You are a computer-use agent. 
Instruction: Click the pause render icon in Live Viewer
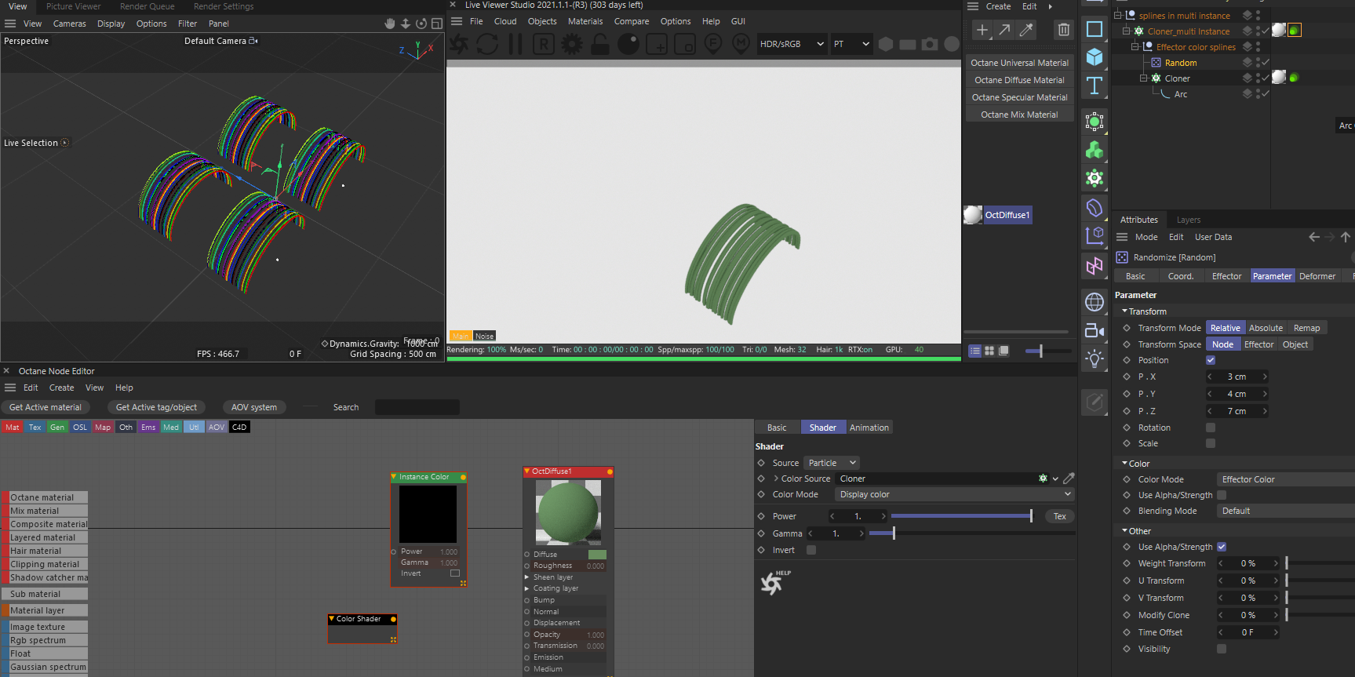pos(515,44)
